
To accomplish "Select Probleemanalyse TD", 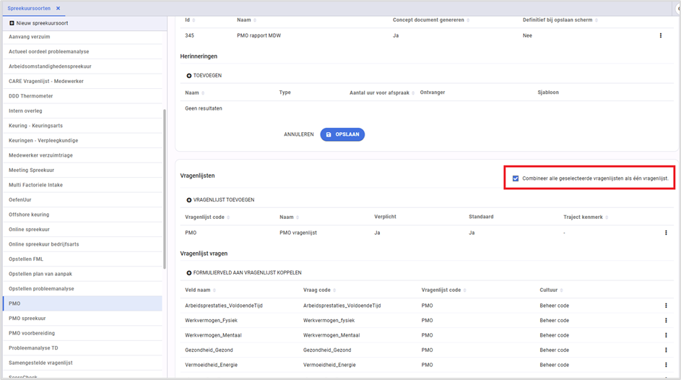I will pos(82,348).
